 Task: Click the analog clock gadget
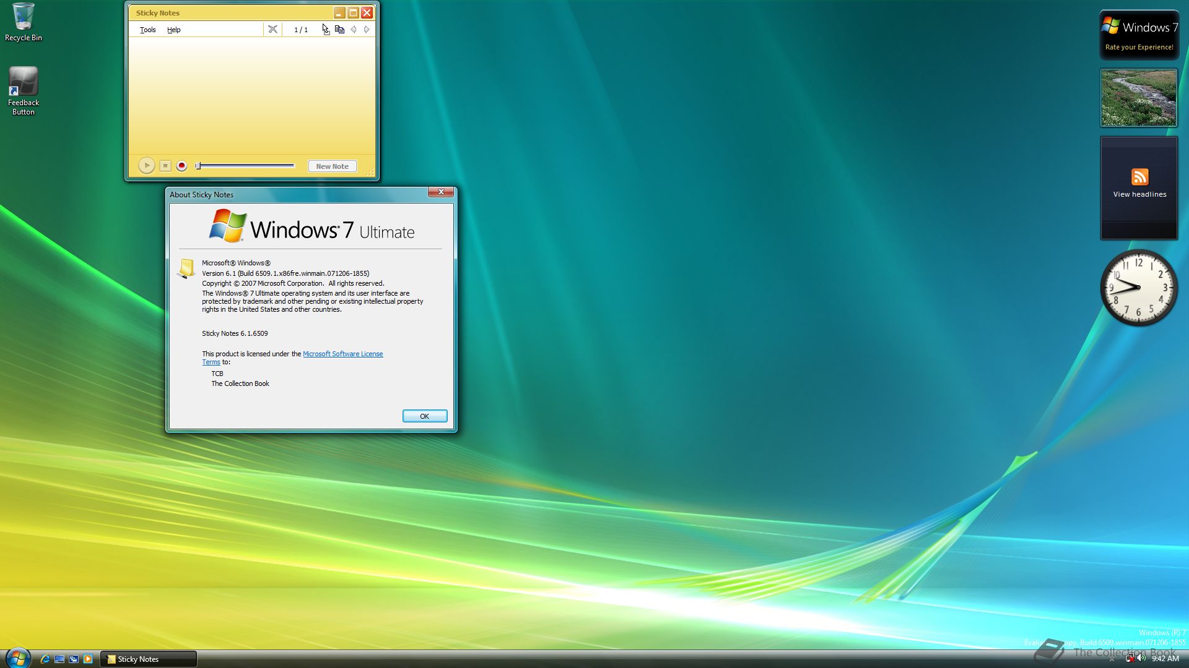[x=1139, y=288]
